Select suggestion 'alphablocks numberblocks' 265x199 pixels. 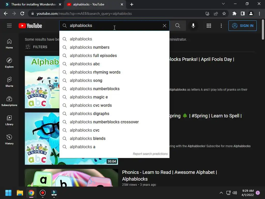click(114, 89)
